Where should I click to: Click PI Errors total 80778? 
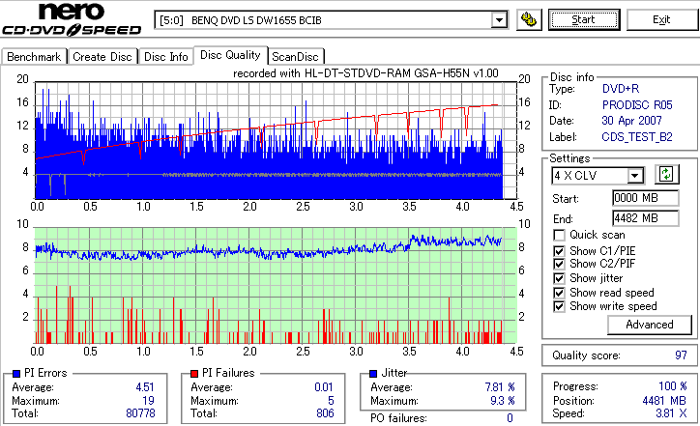pyautogui.click(x=140, y=413)
